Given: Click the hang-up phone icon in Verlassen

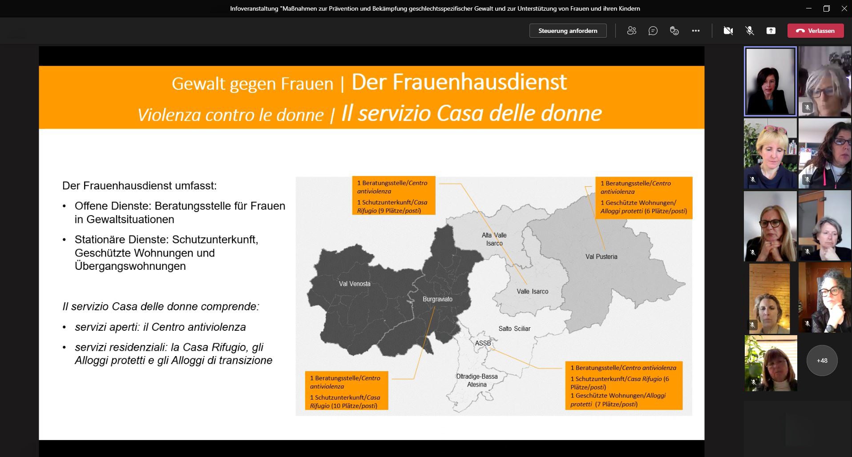Looking at the screenshot, I should pos(800,31).
